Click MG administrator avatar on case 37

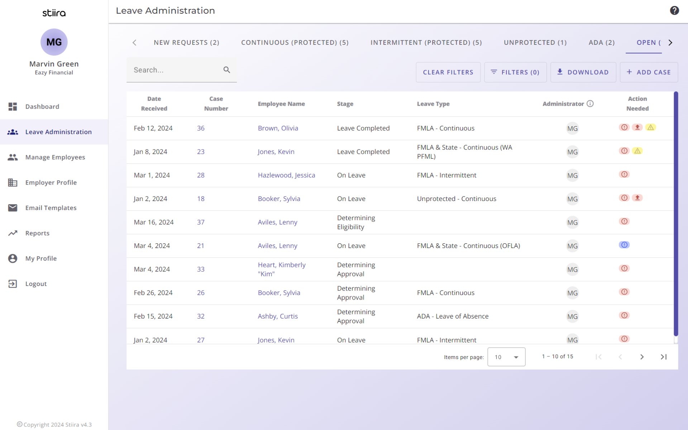click(x=572, y=222)
